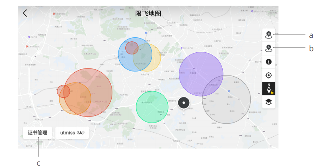Select the green circular zone
Viewport: 320px width, 168px height.
[152, 107]
